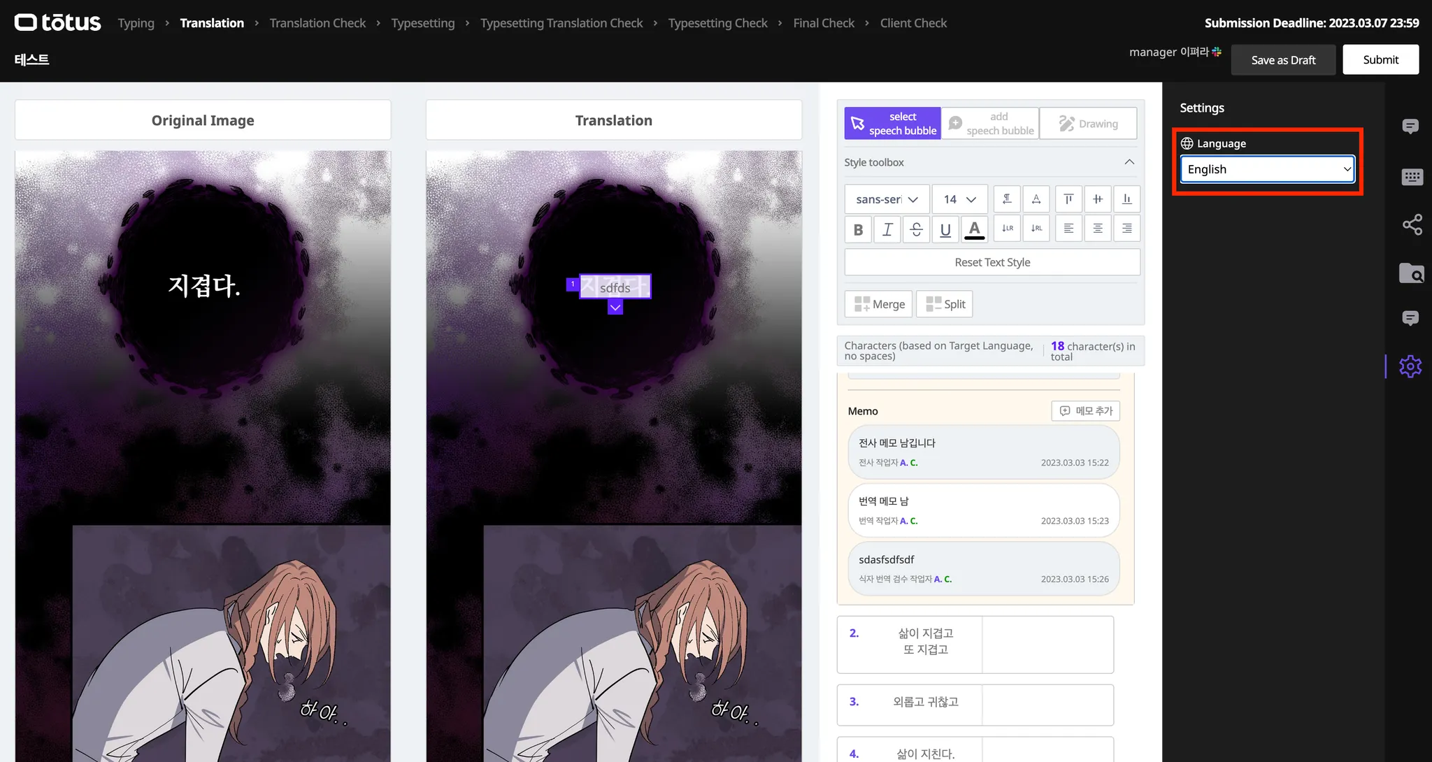Apply strikethrough to text
Viewport: 1432px width, 762px height.
click(x=916, y=229)
